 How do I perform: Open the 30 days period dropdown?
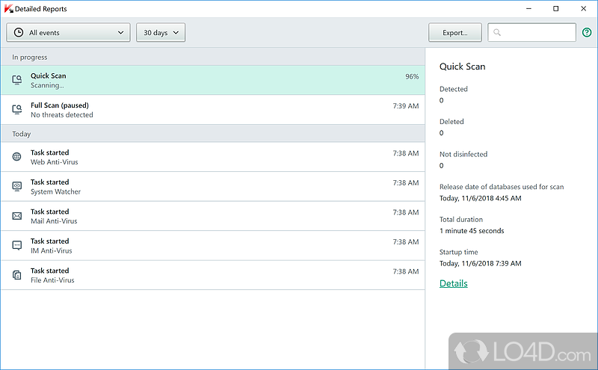pyautogui.click(x=161, y=32)
